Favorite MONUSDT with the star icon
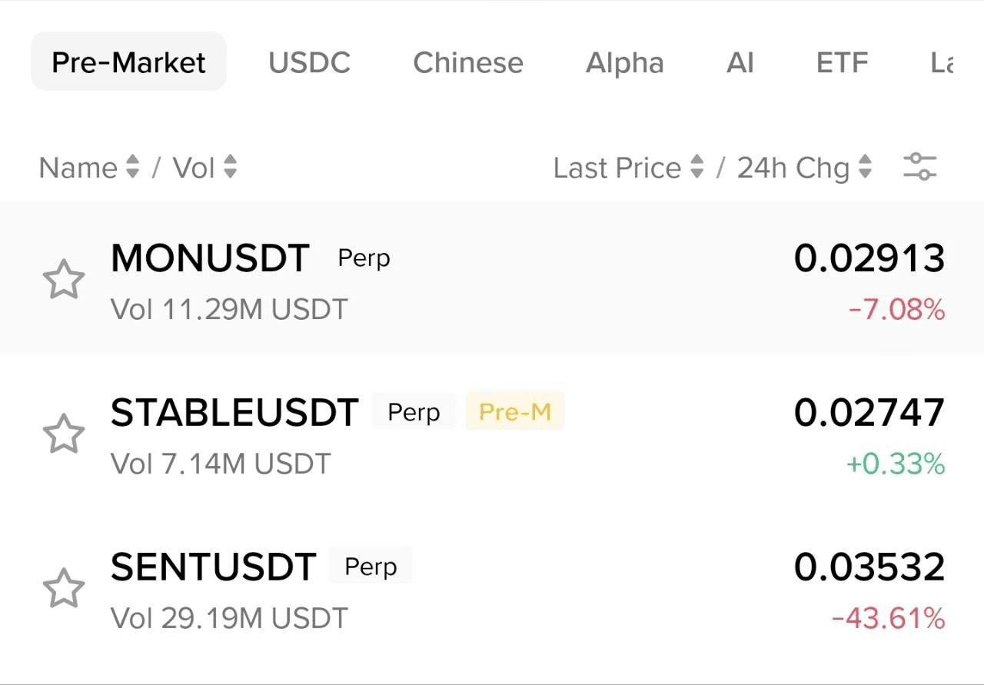This screenshot has width=984, height=685. coord(63,279)
